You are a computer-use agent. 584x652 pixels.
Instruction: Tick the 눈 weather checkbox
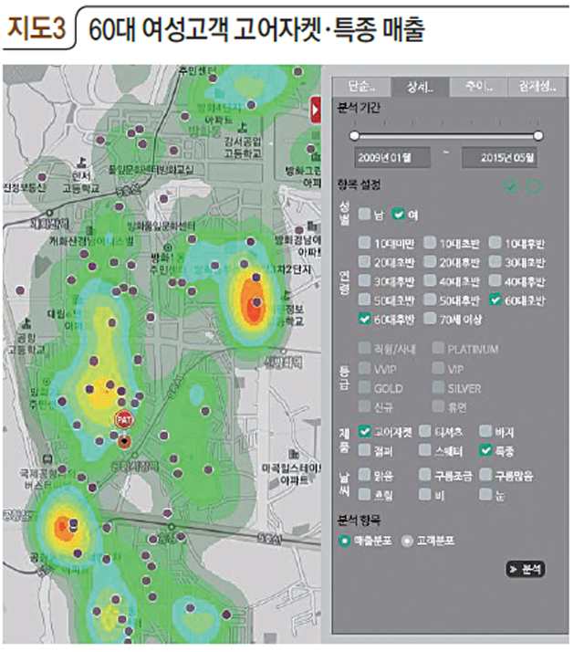click(485, 494)
